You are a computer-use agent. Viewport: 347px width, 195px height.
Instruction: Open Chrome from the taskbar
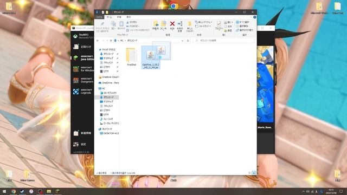click(14, 191)
